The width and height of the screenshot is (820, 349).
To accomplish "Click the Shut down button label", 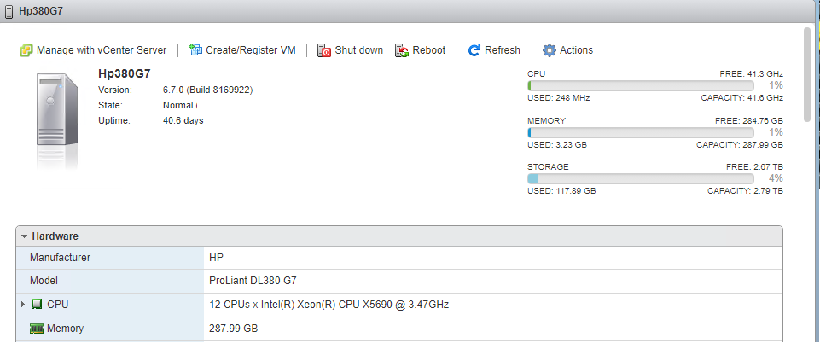I will (358, 50).
